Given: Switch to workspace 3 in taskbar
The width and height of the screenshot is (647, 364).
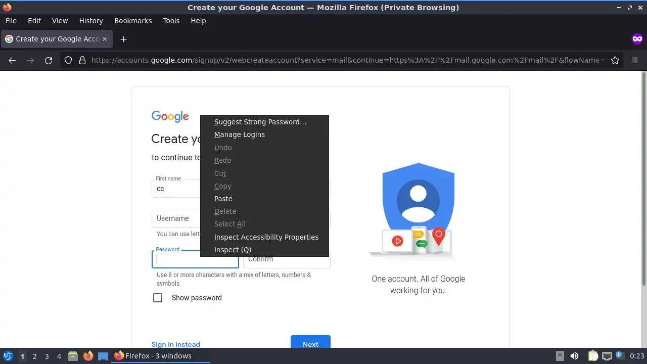Looking at the screenshot, I should pos(47,356).
